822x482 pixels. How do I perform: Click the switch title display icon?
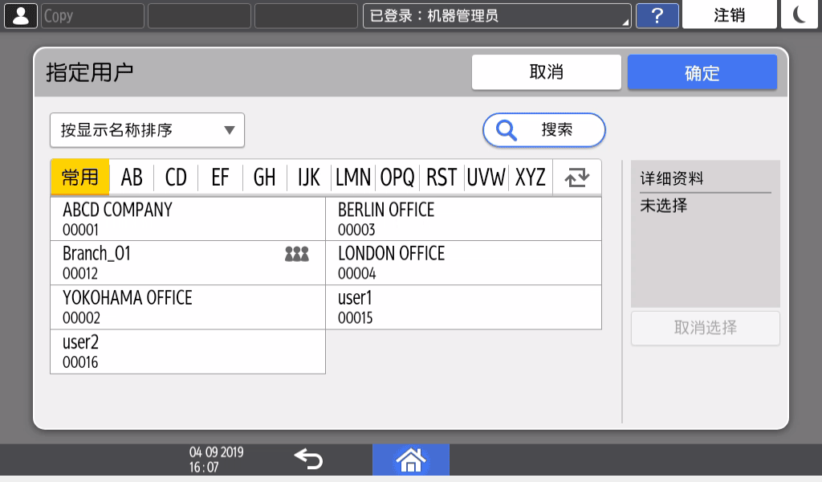tap(576, 178)
